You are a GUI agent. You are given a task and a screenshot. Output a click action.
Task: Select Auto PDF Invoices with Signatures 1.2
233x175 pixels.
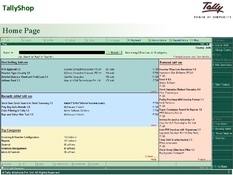(180, 130)
